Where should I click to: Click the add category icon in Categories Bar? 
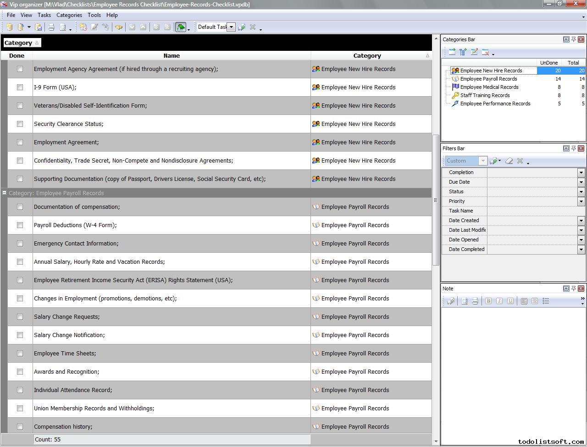452,52
